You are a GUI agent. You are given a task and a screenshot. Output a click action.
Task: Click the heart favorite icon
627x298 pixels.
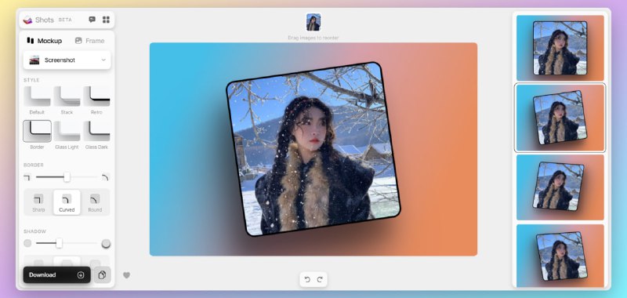pos(126,275)
